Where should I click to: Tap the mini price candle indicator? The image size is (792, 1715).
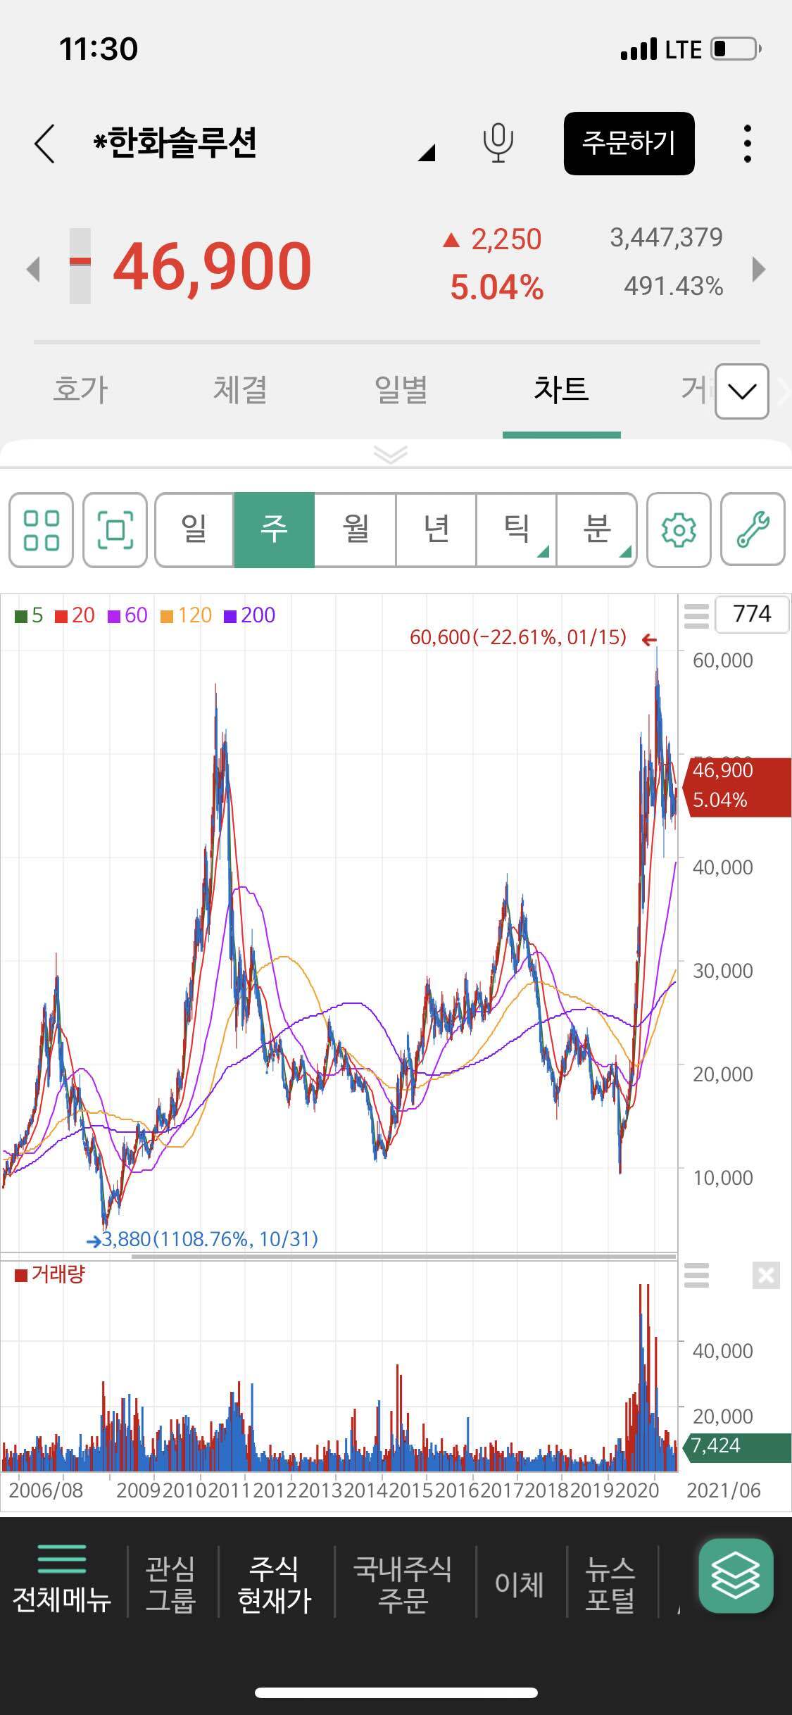tap(80, 265)
